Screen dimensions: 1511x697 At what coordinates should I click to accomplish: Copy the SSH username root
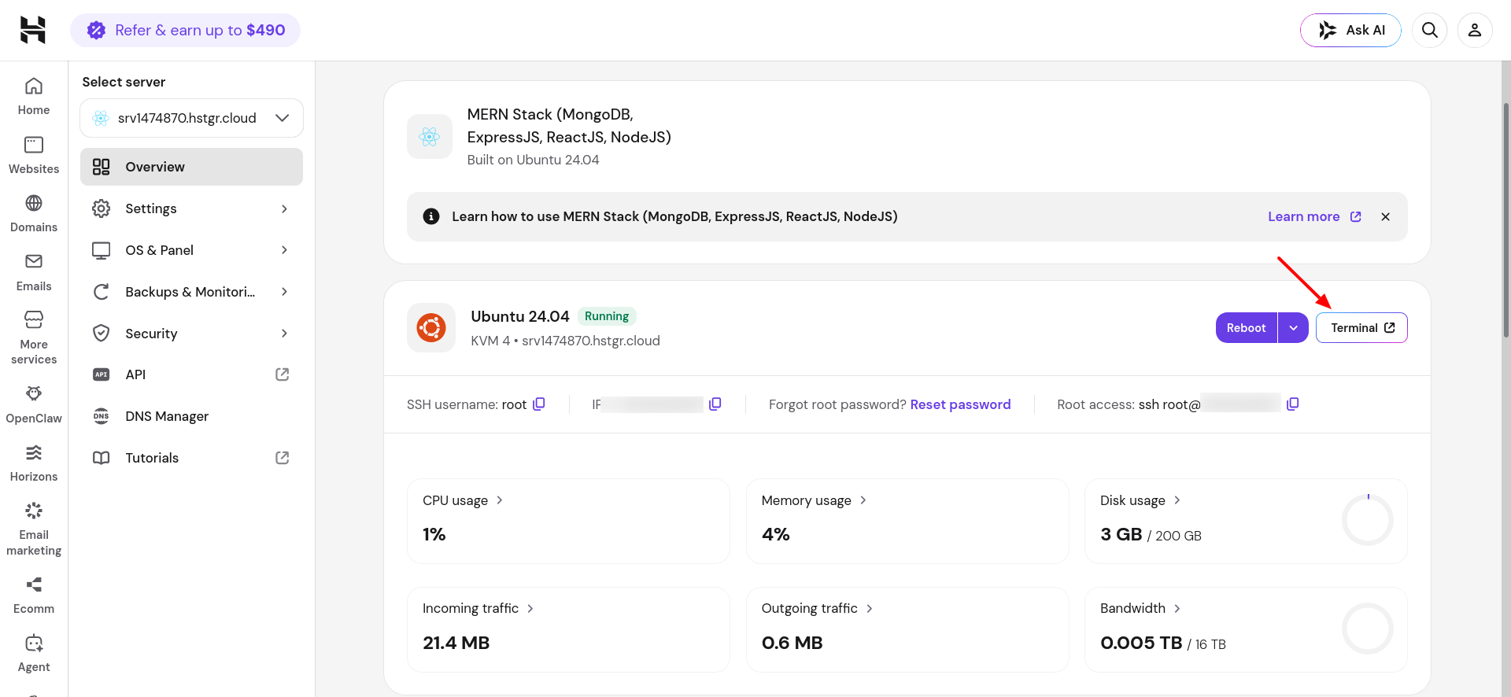[539, 404]
